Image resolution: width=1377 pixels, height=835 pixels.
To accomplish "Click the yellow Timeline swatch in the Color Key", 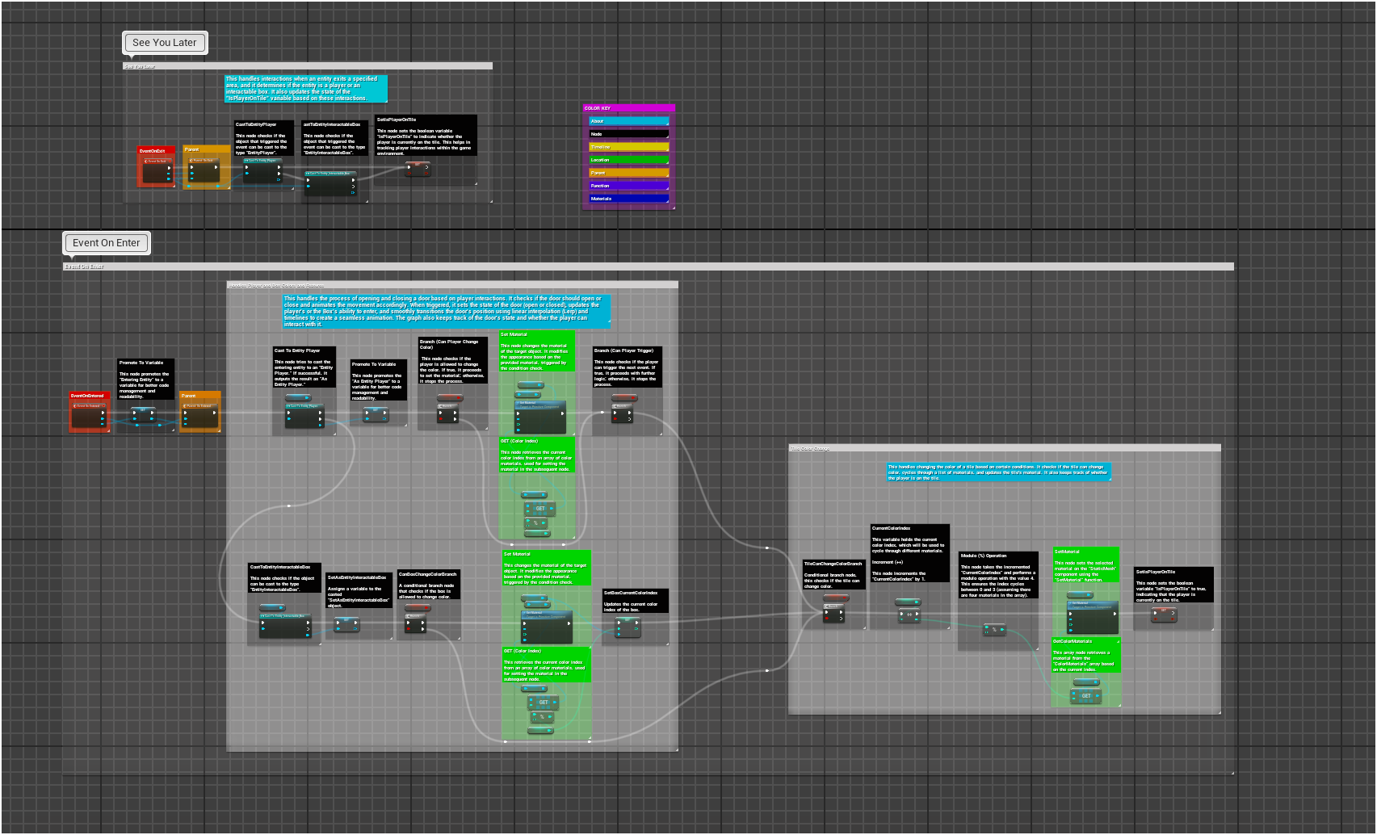I will 628,147.
